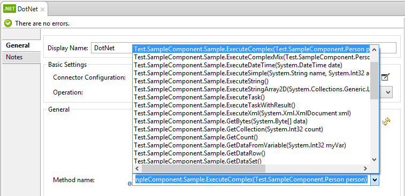Click the list's scroll up arrow

(x=375, y=50)
